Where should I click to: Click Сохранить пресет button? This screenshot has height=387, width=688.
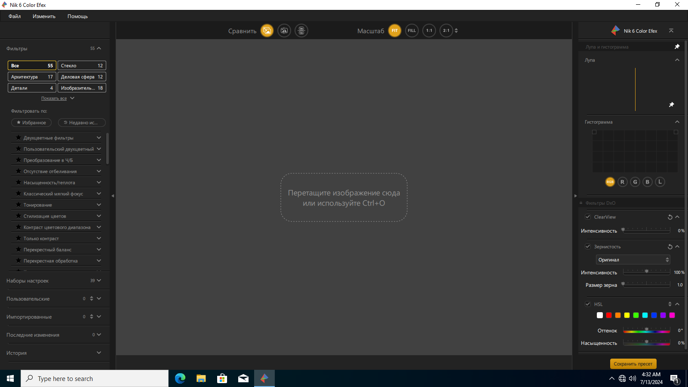[633, 364]
